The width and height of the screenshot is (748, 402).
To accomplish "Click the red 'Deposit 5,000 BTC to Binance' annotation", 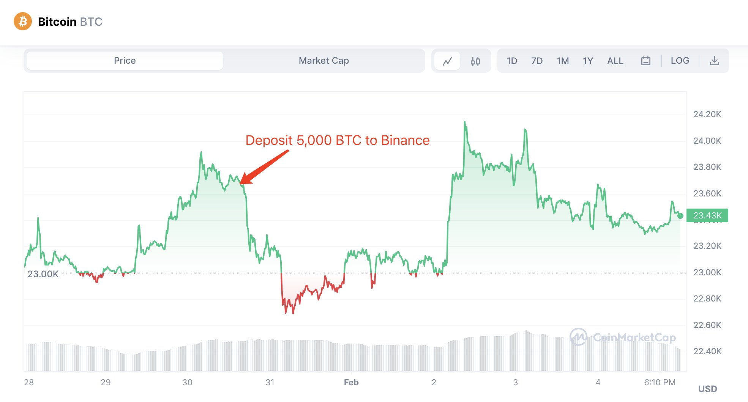I will pos(337,140).
